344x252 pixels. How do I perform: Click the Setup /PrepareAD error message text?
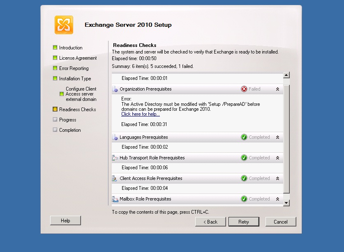tap(190, 107)
